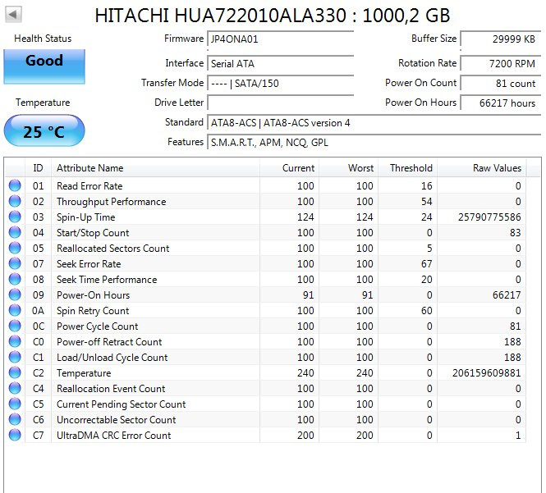
Task: Click the Good health status button
Action: click(x=44, y=66)
